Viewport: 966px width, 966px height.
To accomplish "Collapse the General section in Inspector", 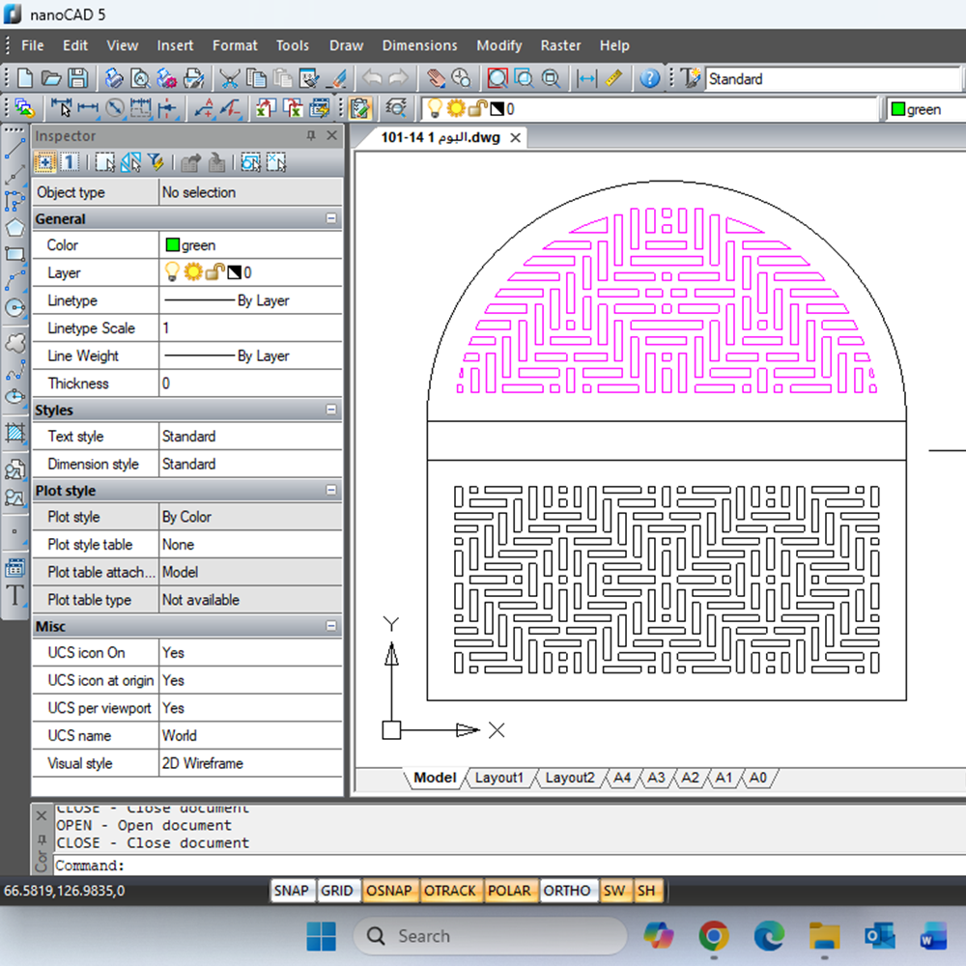I will (331, 219).
